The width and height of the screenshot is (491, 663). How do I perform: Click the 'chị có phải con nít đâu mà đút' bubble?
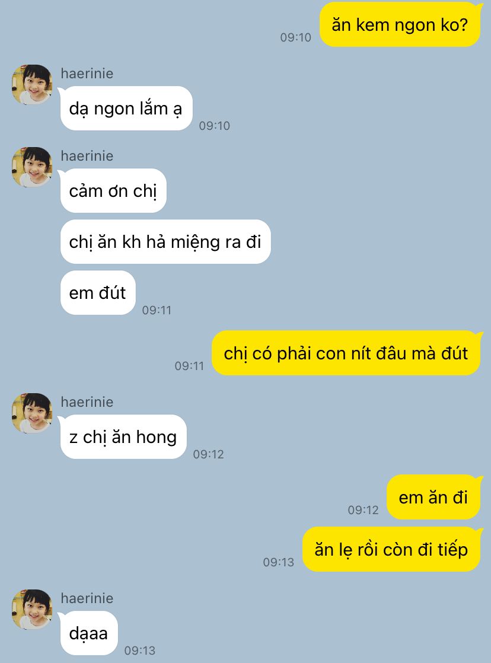click(346, 353)
